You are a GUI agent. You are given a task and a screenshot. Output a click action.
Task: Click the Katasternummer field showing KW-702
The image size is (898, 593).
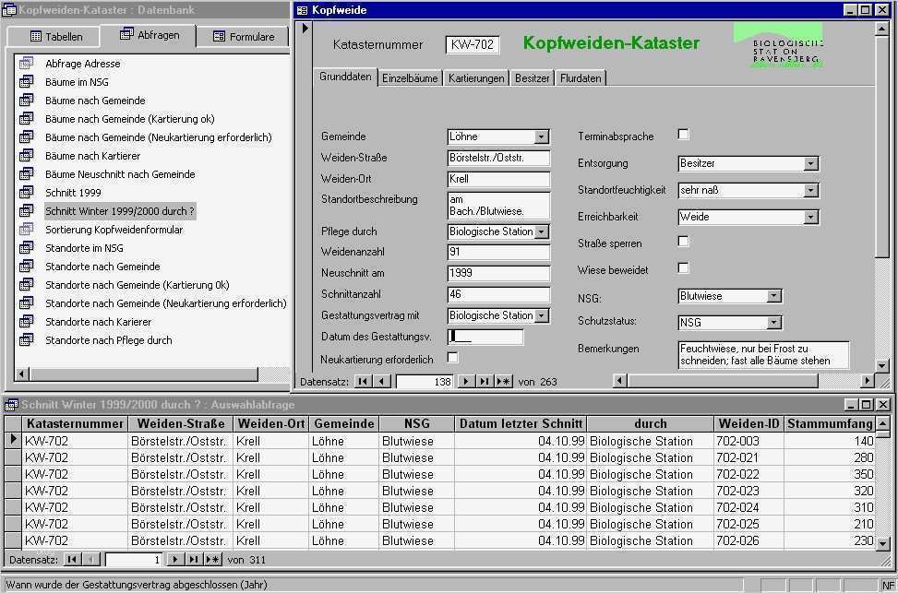(473, 44)
